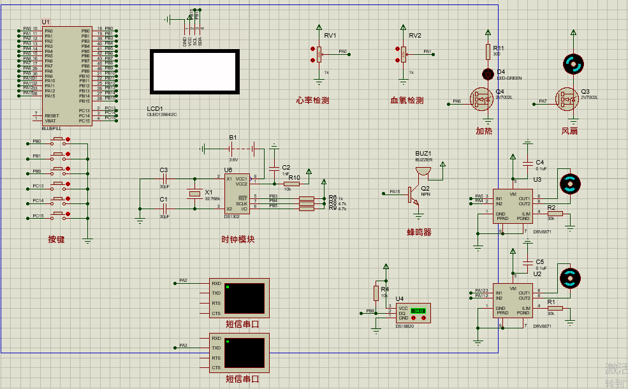Select the DS1302 clock chip U6
The width and height of the screenshot is (628, 389).
coord(237,194)
